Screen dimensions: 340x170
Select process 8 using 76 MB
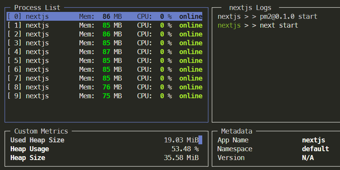(x=104, y=87)
